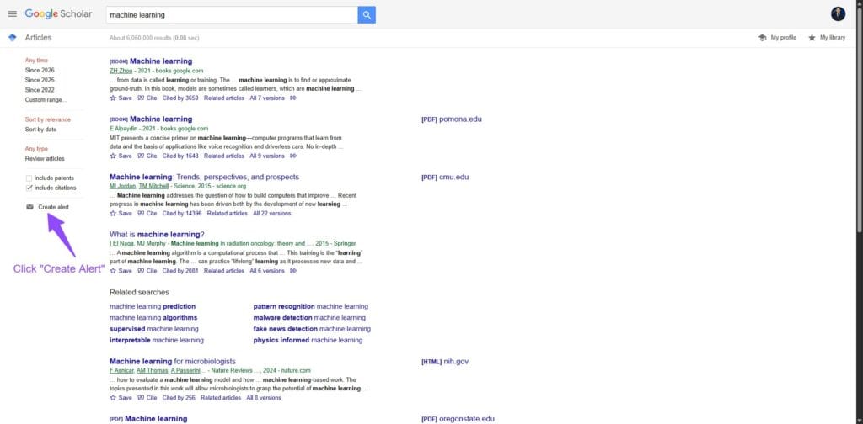This screenshot has width=863, height=424.
Task: Choose Sort by date
Action: pyautogui.click(x=40, y=130)
